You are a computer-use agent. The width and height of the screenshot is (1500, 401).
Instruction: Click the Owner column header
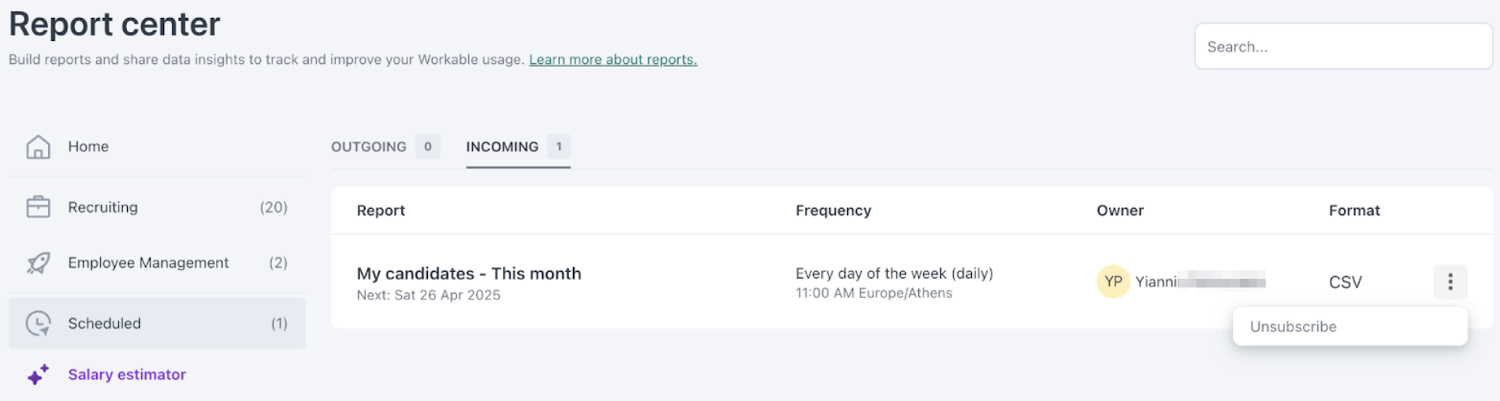(x=1119, y=210)
